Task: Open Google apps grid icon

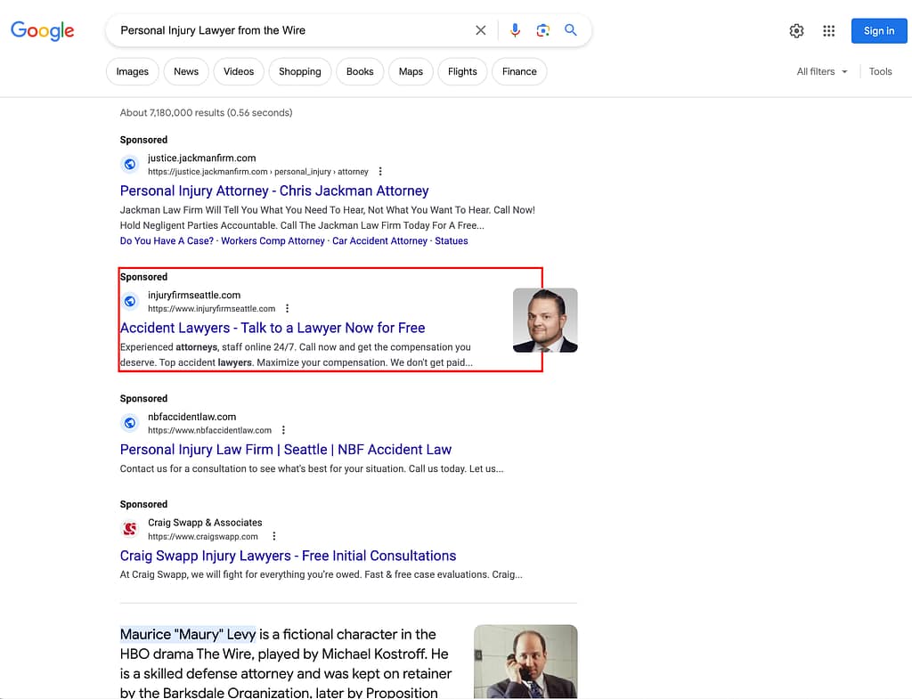Action: (x=829, y=31)
